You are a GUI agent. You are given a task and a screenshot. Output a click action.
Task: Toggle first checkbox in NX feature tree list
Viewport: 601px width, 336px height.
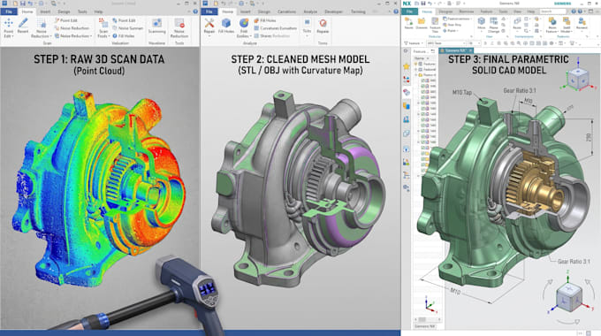coord(423,80)
